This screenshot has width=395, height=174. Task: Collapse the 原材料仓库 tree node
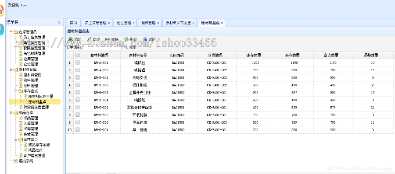click(11, 70)
